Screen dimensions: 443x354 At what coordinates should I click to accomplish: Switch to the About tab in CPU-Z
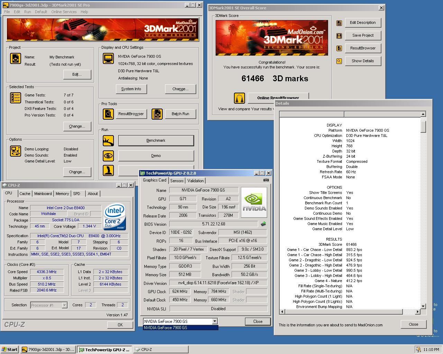(x=93, y=194)
